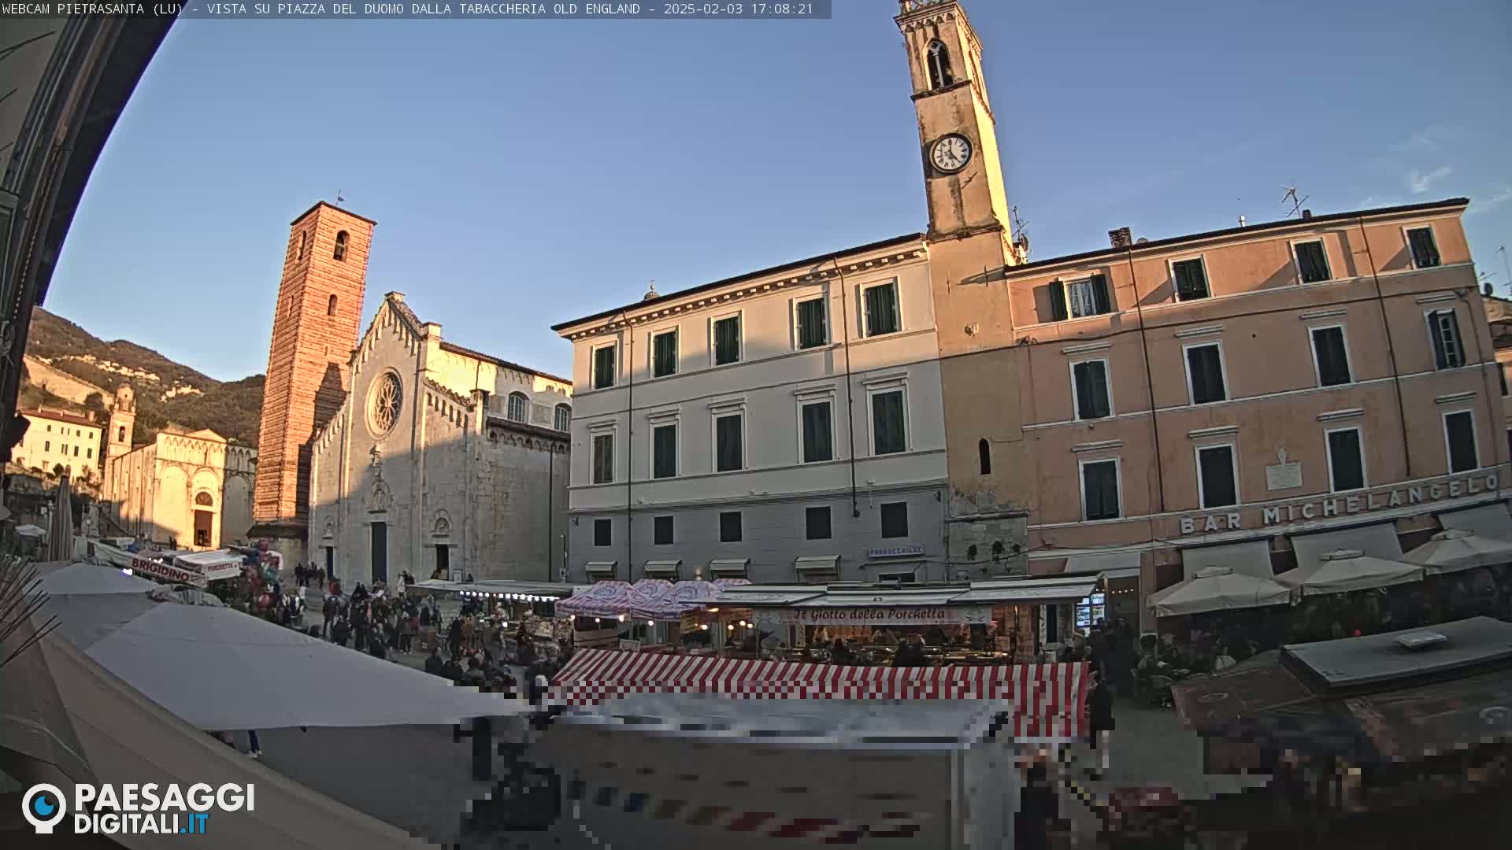
Task: Click the TV antenna on the rooftop
Action: tap(1291, 201)
